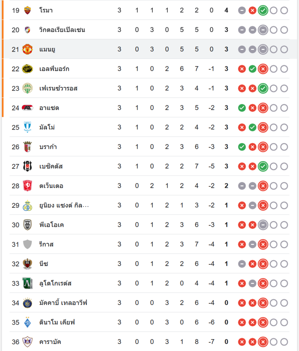Open the มัลโม่ team link
299x351 pixels.
coord(47,127)
